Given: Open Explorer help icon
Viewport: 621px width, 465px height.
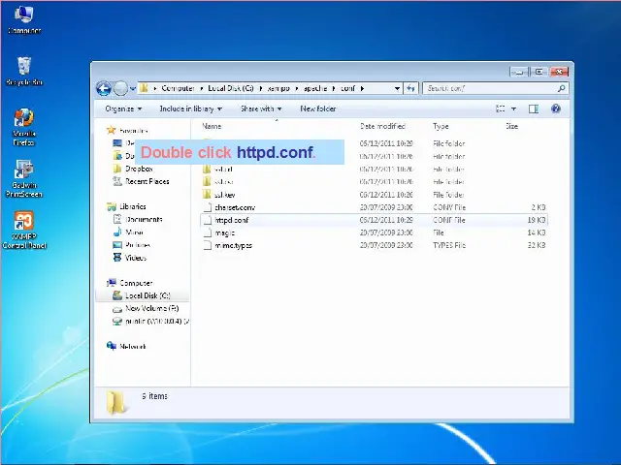Looking at the screenshot, I should (x=556, y=108).
